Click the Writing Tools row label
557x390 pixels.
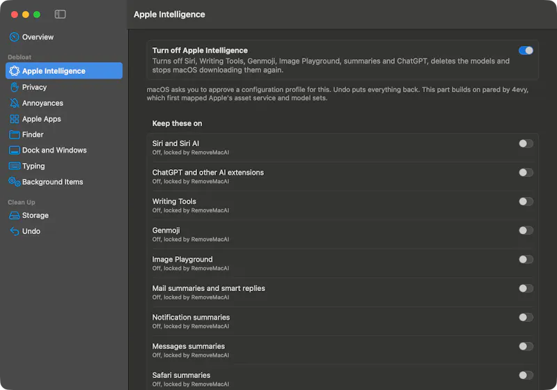[174, 201]
